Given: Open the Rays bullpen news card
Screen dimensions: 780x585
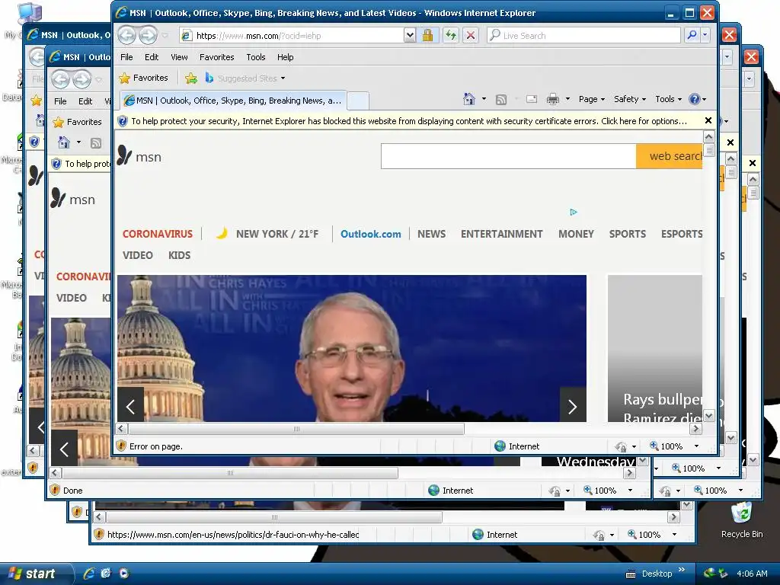Looking at the screenshot, I should (654, 348).
